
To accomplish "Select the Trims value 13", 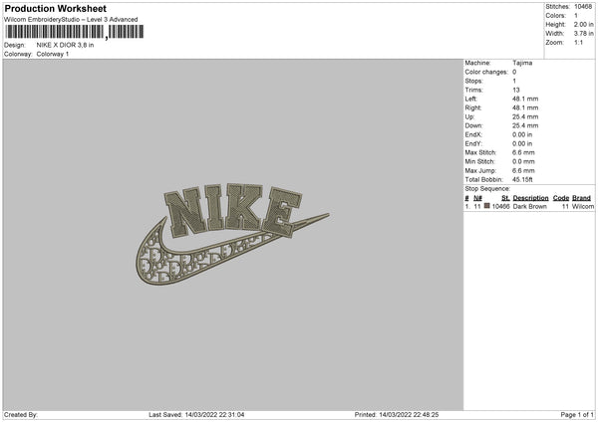I will coord(516,90).
